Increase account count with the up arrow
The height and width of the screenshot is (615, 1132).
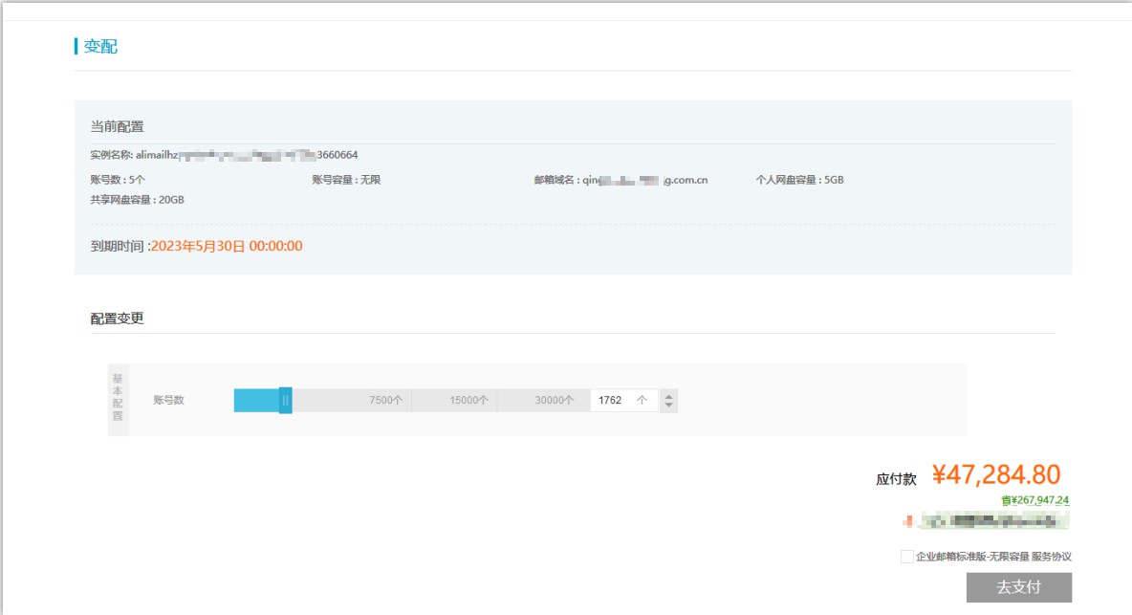click(x=669, y=395)
